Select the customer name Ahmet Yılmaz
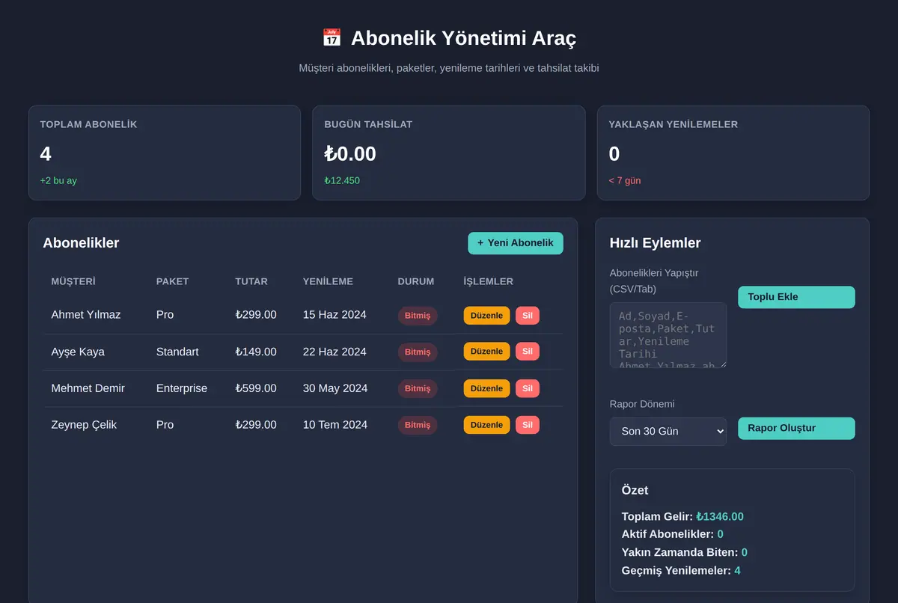 coord(86,315)
